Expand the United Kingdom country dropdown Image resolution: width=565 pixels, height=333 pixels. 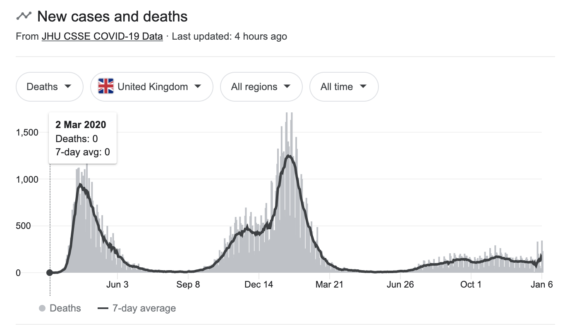pos(151,87)
